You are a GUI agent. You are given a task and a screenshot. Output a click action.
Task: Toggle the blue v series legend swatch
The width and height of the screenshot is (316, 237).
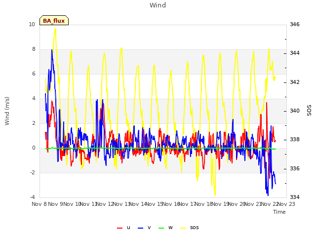(x=140, y=228)
